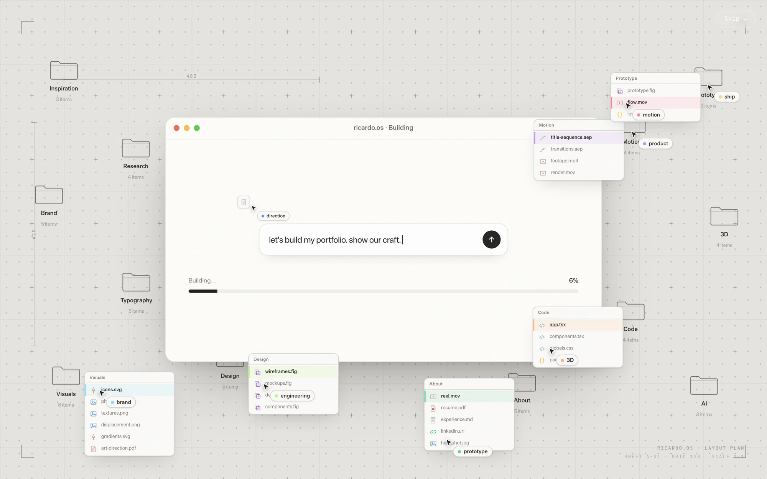
Task: Click the yellow minimize window dot
Action: pyautogui.click(x=187, y=128)
